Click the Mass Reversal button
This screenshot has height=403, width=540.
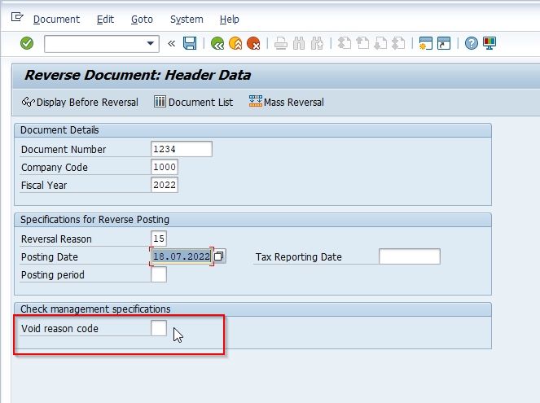pyautogui.click(x=287, y=103)
